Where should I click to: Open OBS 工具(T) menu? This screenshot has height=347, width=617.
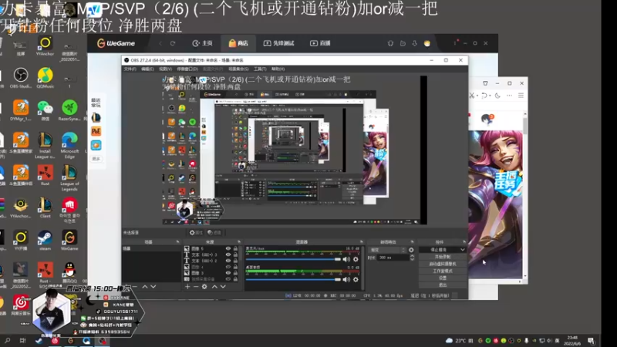click(260, 69)
